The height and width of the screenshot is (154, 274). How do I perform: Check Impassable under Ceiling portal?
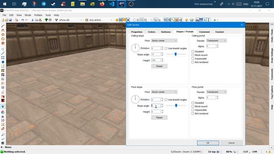pos(193,59)
